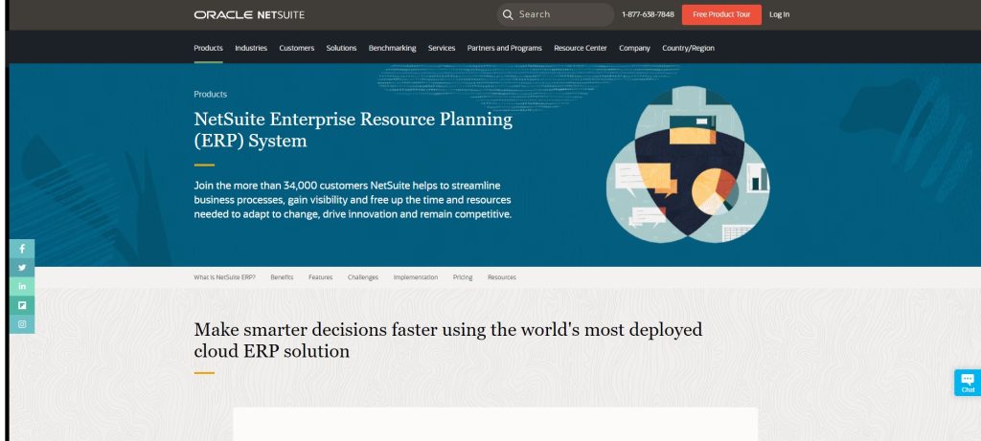Open the Resource Center menu

pos(580,48)
